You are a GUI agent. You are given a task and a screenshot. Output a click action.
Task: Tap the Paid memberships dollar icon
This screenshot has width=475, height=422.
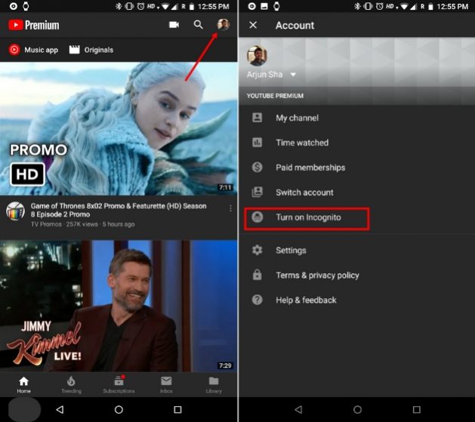258,167
